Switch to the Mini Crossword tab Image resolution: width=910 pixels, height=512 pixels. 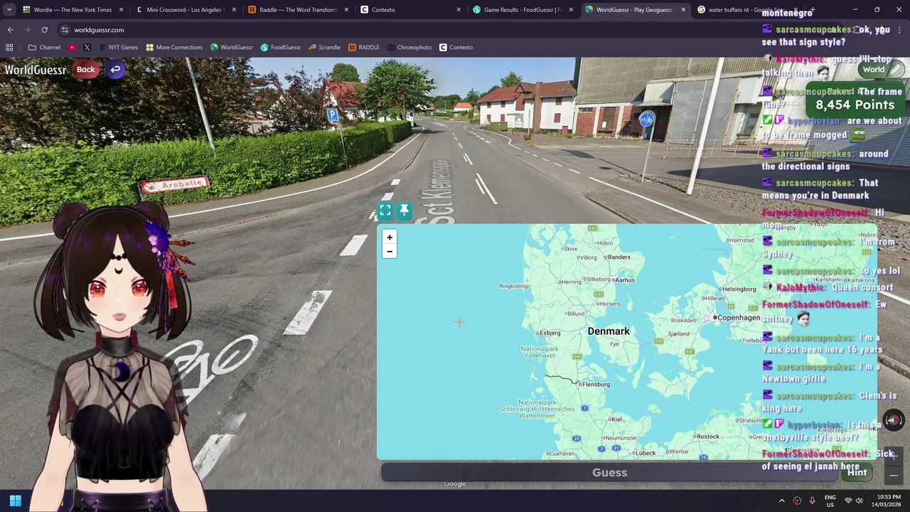tap(185, 10)
